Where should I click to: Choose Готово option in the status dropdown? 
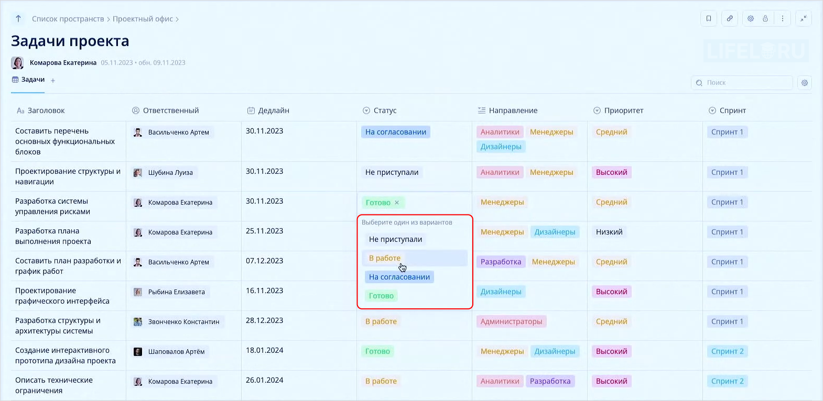click(x=381, y=296)
